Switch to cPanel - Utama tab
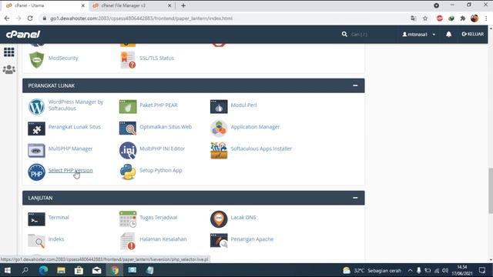 tap(44, 5)
